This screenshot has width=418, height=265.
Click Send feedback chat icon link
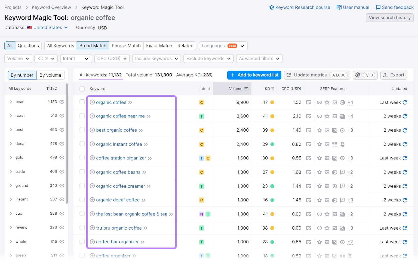point(394,7)
